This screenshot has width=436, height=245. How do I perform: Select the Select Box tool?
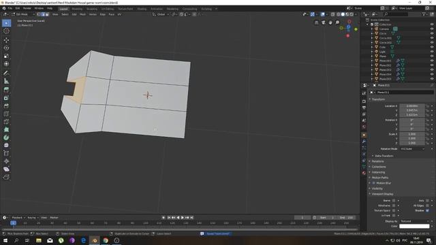point(6,23)
